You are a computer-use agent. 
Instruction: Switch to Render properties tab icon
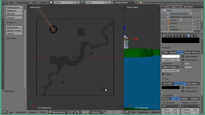click(169, 35)
